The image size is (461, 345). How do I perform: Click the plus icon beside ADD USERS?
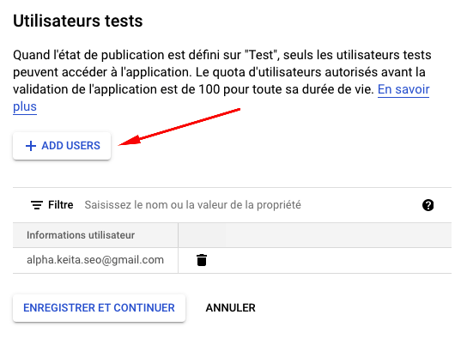31,146
